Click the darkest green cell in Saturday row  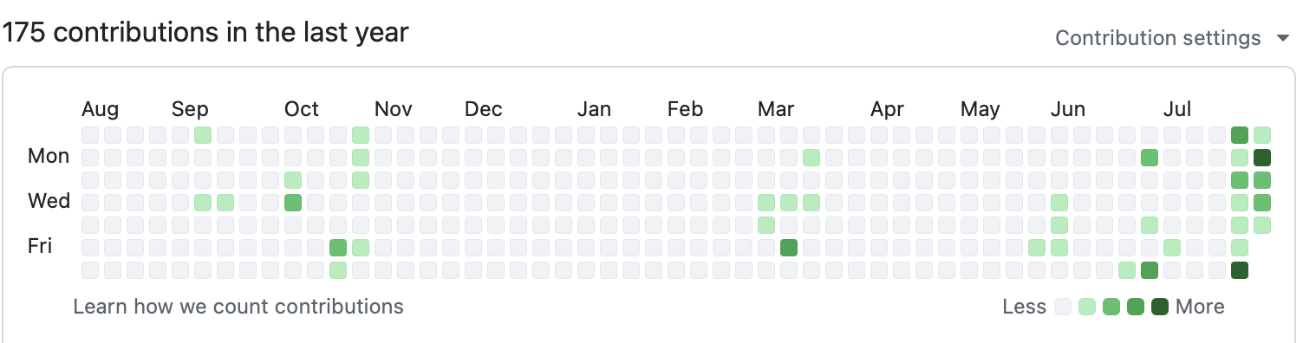[x=1240, y=270]
